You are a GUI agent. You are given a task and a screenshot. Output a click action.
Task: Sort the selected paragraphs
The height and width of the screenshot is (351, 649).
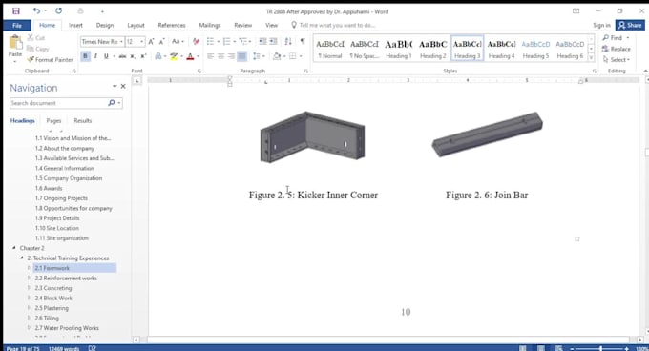point(288,41)
